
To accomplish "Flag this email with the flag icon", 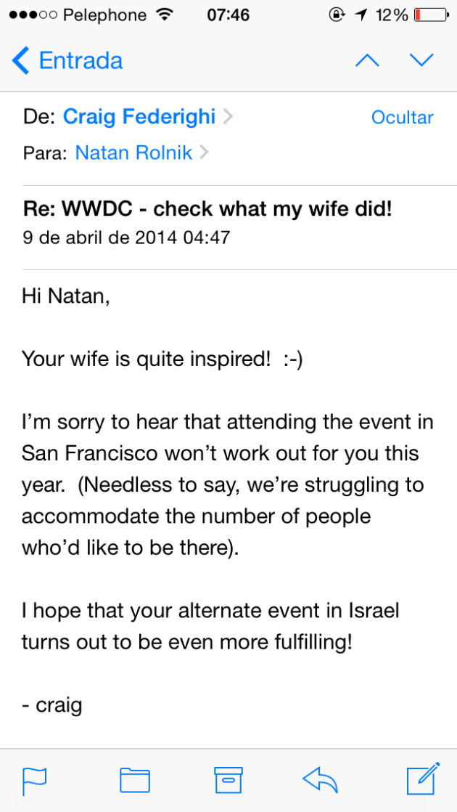I will [35, 780].
